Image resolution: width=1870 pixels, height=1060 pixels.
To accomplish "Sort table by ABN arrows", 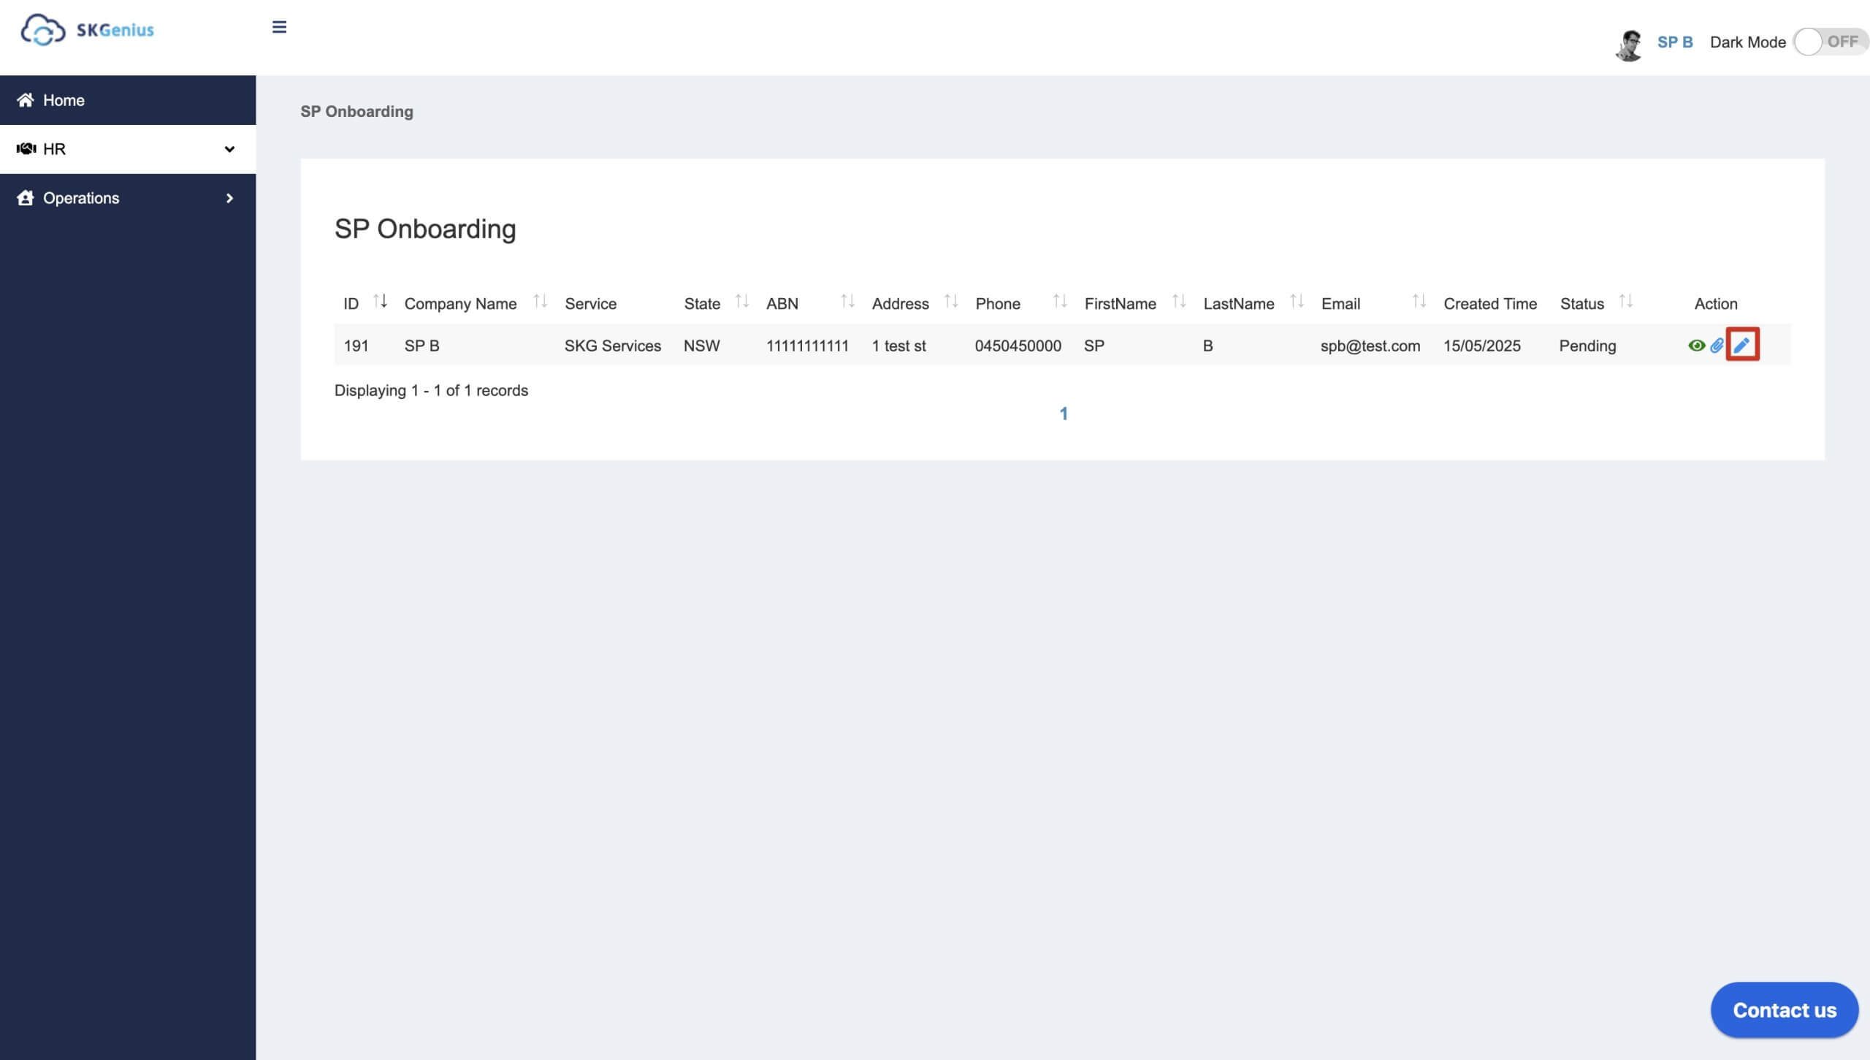I will coord(847,301).
